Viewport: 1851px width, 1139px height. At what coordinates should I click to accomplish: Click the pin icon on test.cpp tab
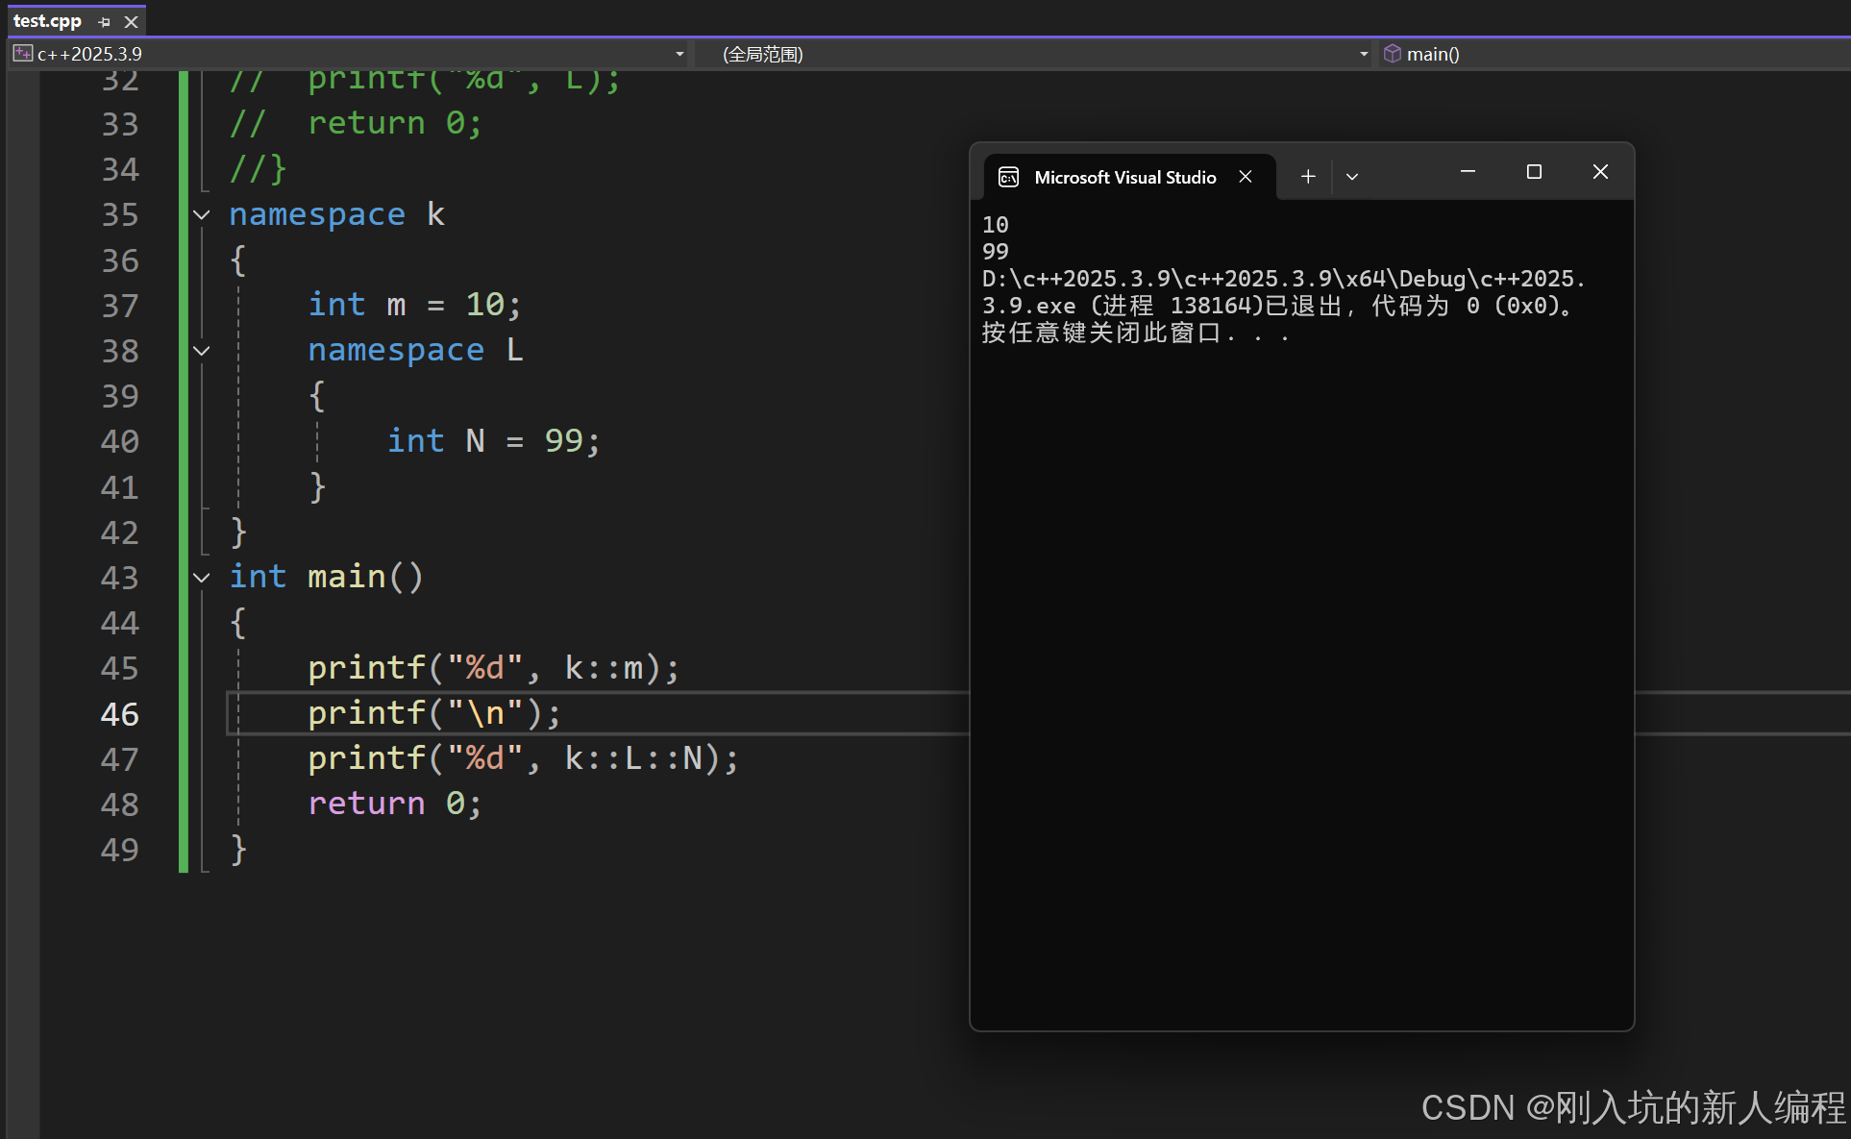pyautogui.click(x=104, y=21)
